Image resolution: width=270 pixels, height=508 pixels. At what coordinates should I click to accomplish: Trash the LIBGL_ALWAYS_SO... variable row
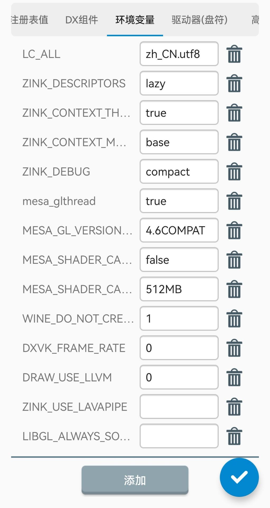[234, 436]
